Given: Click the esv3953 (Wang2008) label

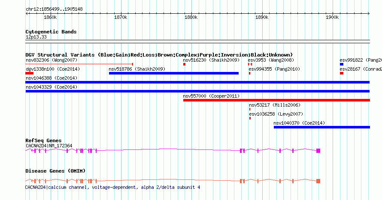Looking at the screenshot, I should click(x=271, y=60).
